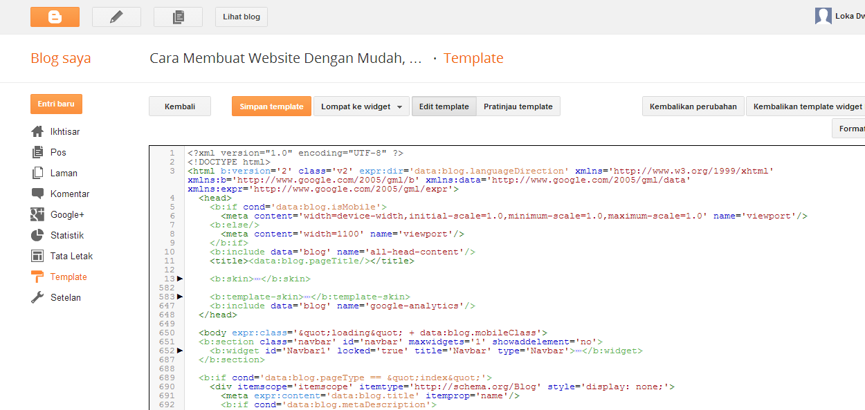This screenshot has height=410, width=865.
Task: Click Kembalikan template widget button
Action: pos(805,106)
